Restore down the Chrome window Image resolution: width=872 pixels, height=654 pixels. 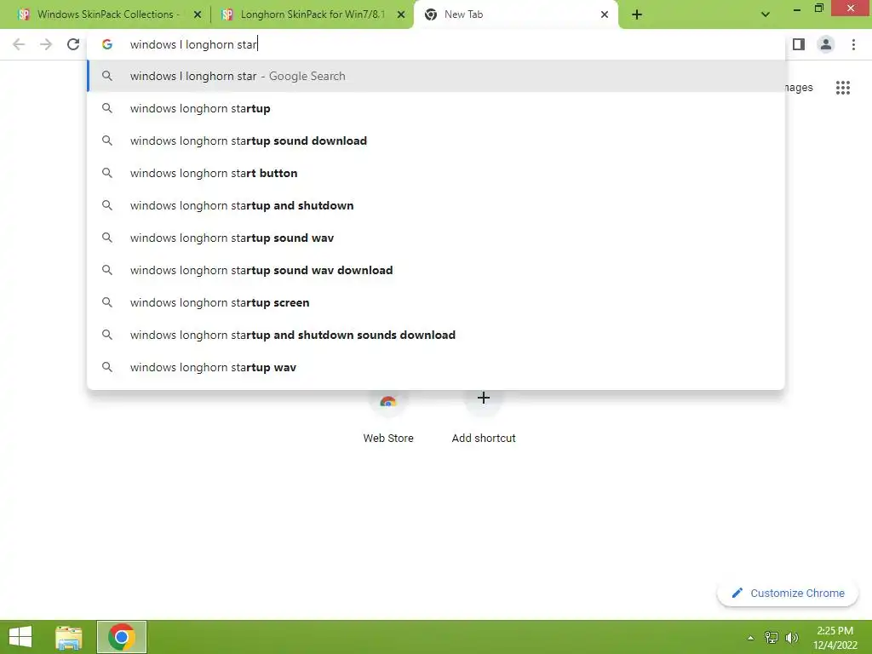point(819,9)
